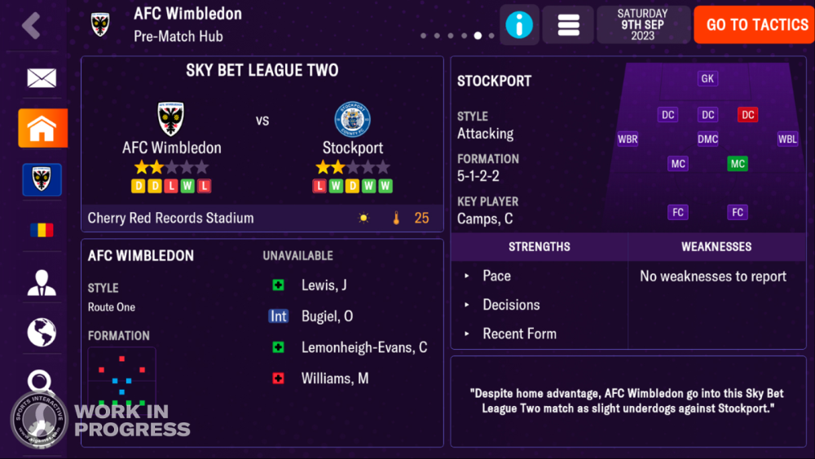The image size is (815, 459).
Task: Select the third page indicator dot
Action: pos(451,36)
